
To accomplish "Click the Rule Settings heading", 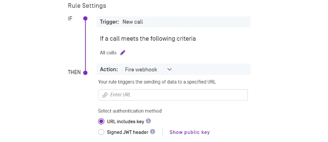I will coord(87,6).
